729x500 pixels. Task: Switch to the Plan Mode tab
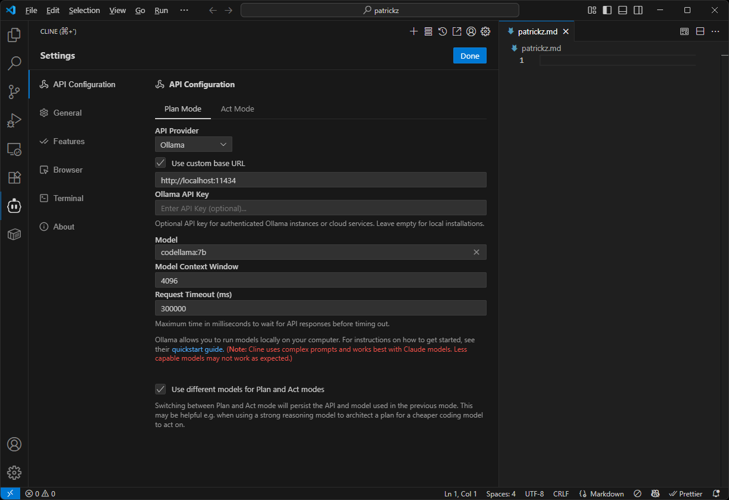(x=183, y=109)
